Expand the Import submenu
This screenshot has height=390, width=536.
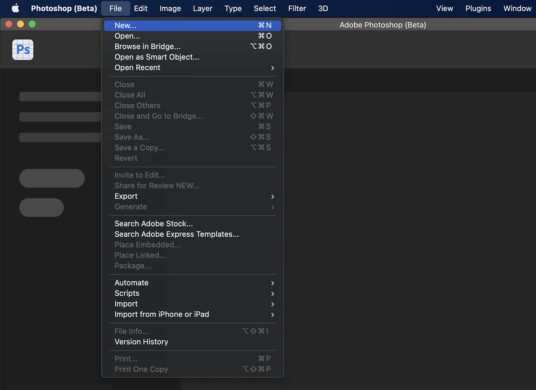tap(193, 304)
